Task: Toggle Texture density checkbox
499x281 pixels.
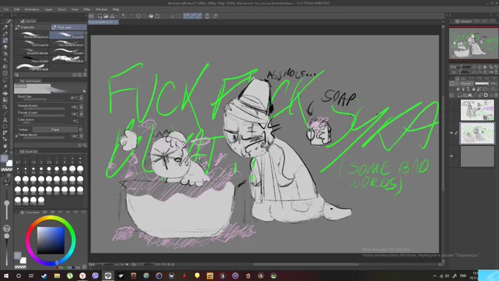Action: (x=16, y=136)
